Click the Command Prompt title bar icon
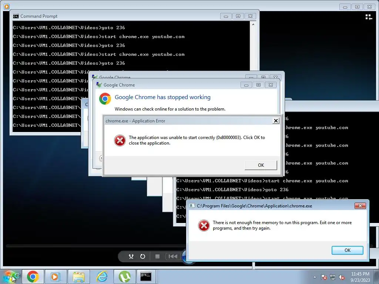Image resolution: width=379 pixels, height=284 pixels. 16,16
